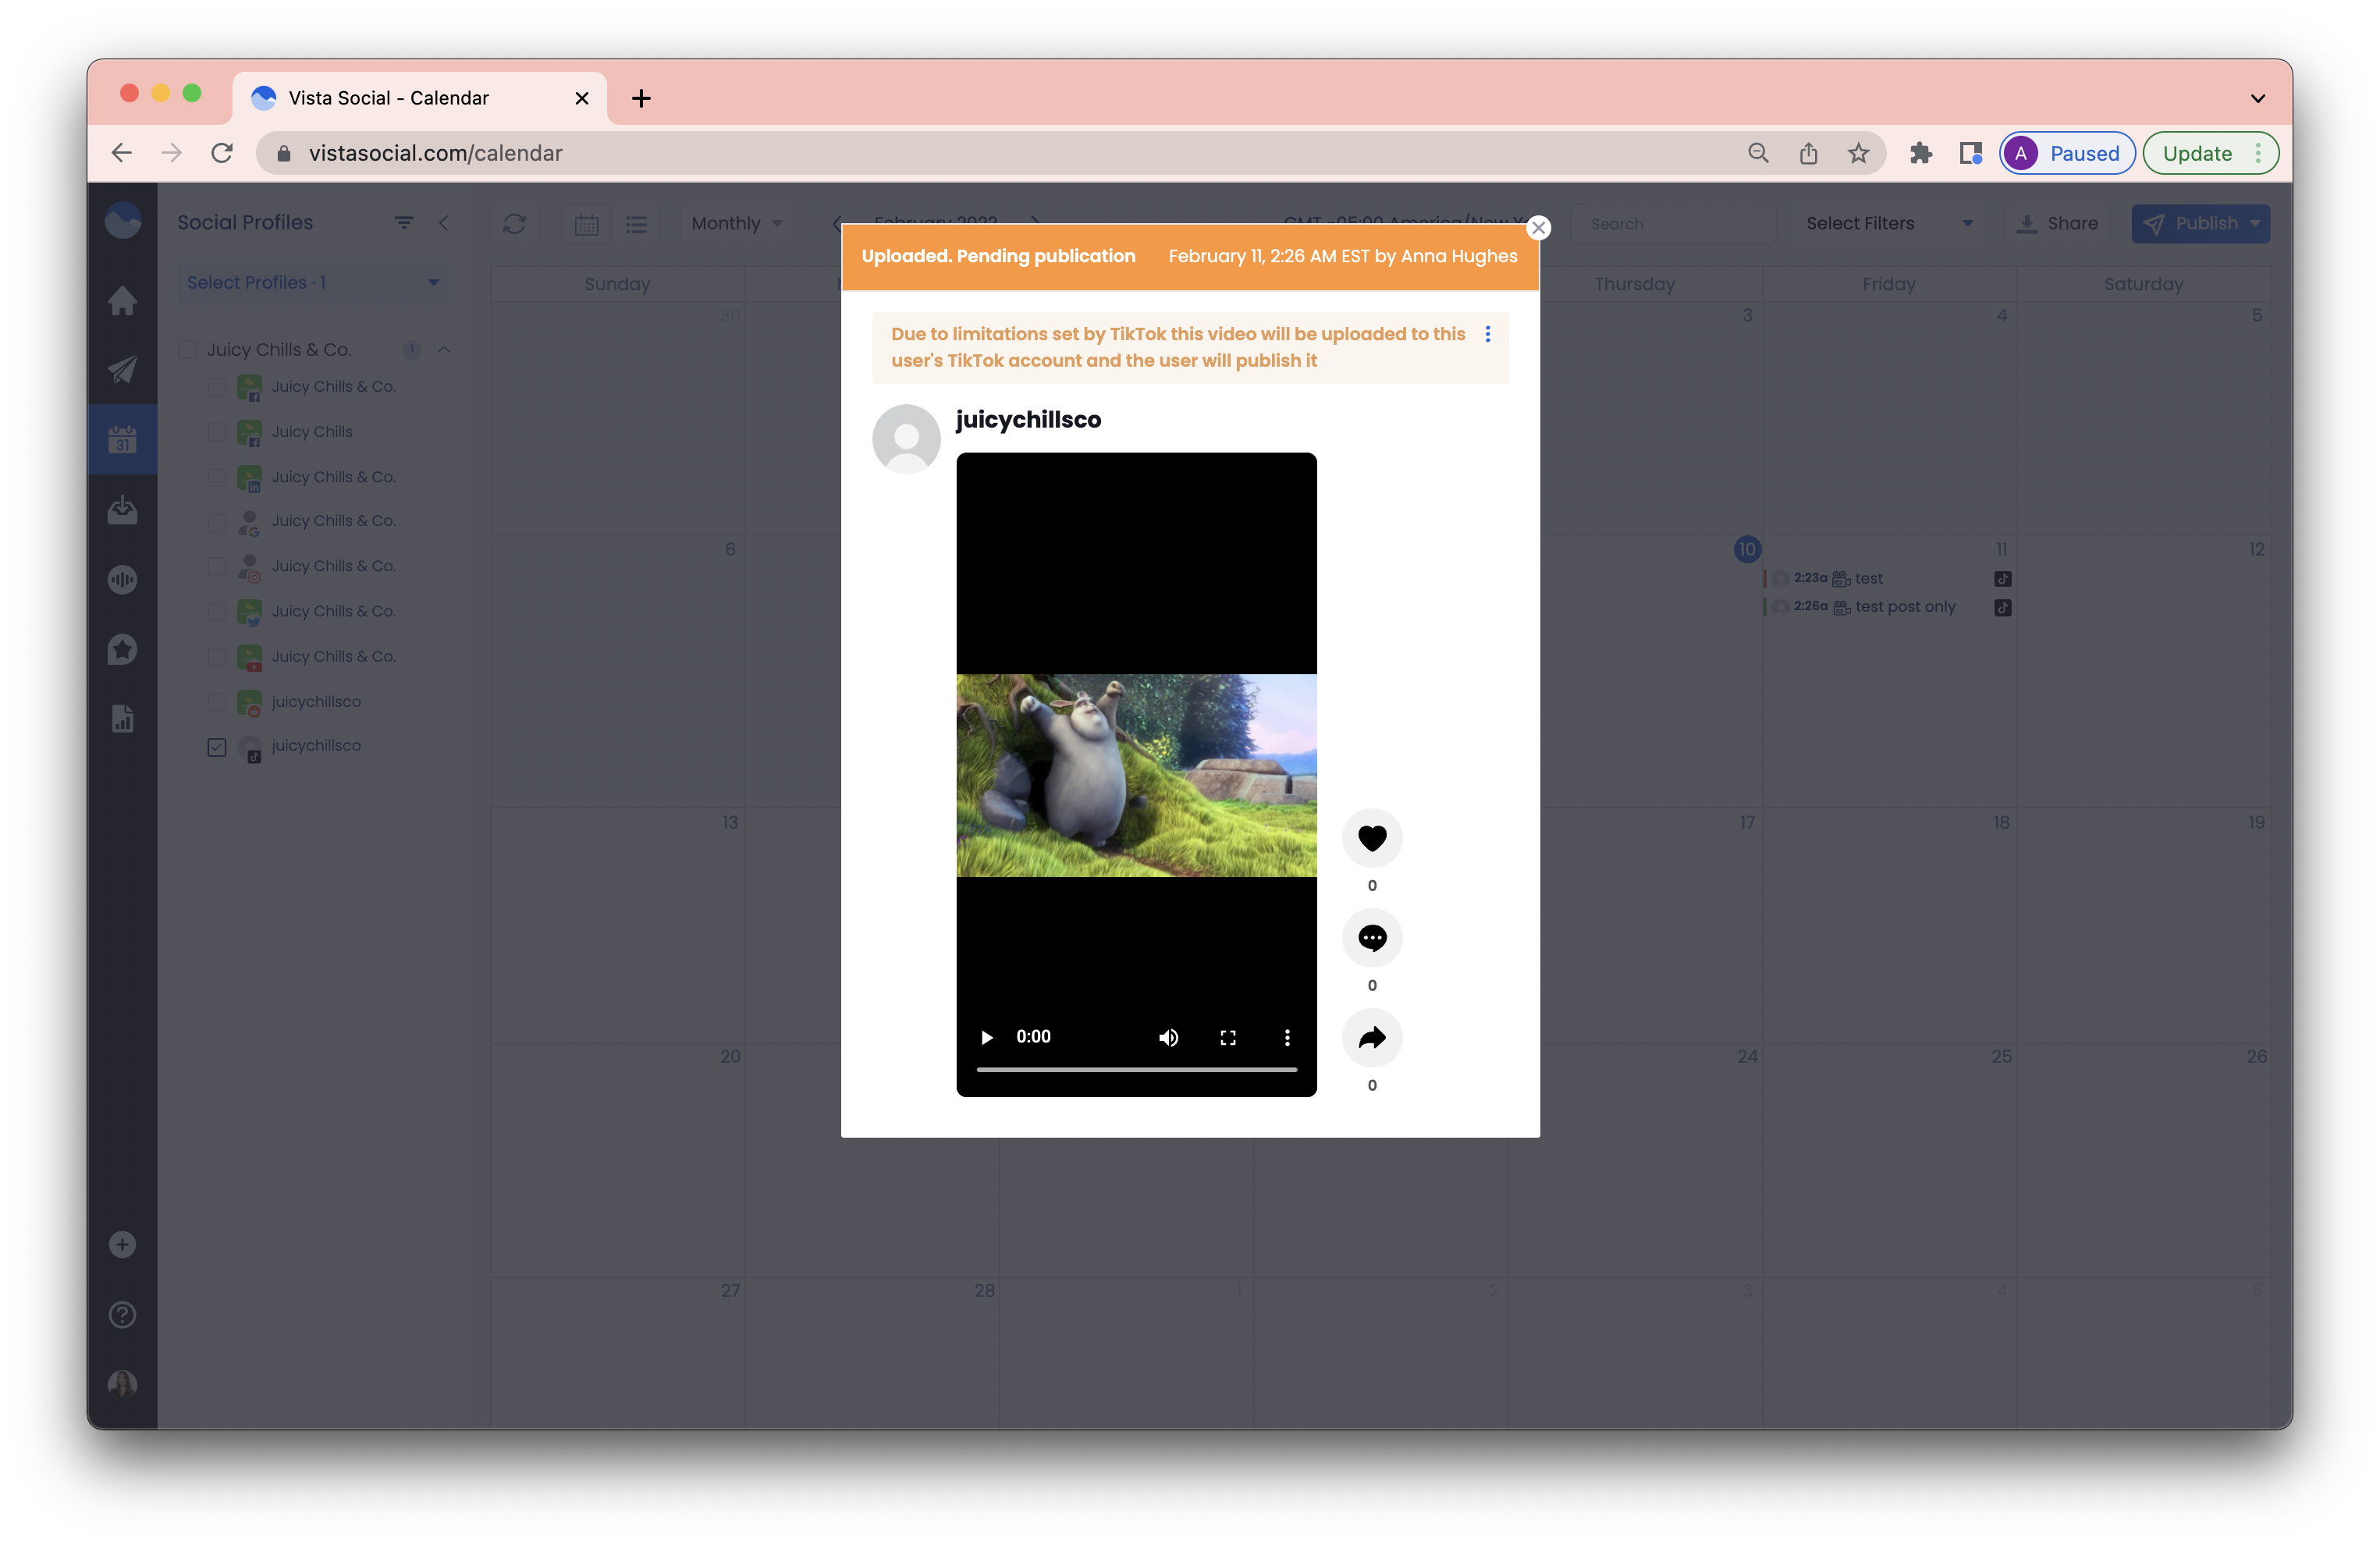Switch to calendar grid view
This screenshot has height=1545, width=2380.
tap(587, 224)
